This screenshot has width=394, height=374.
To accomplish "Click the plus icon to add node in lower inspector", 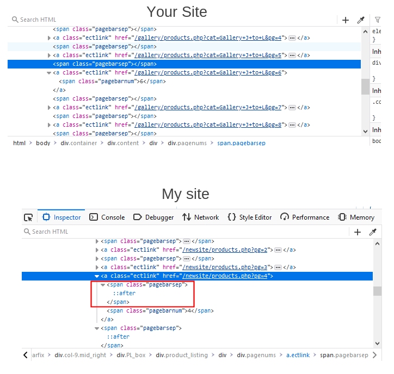I will [358, 232].
